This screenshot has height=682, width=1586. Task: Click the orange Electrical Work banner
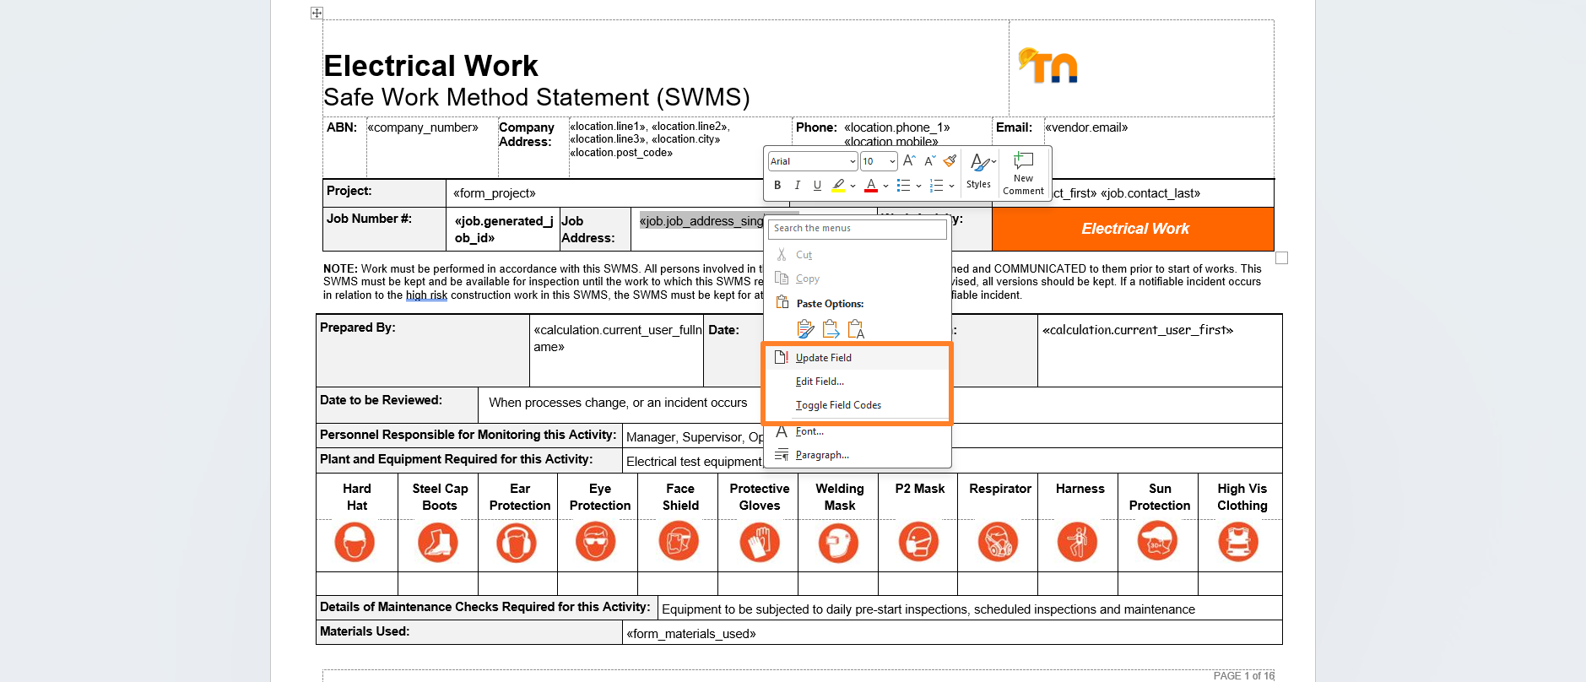(x=1133, y=229)
